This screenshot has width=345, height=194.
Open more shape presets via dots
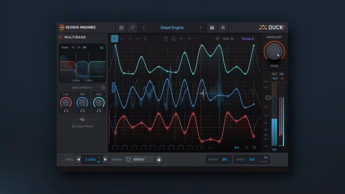coord(210,148)
